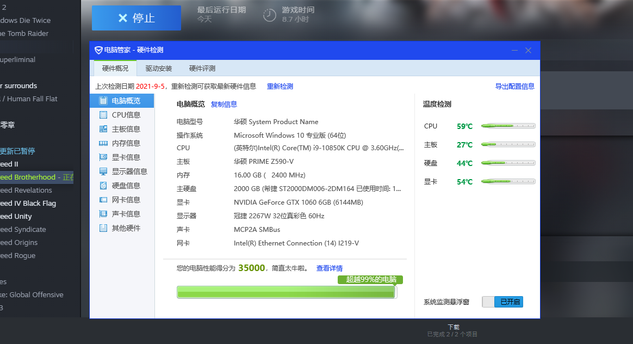This screenshot has width=633, height=344.
Task: Minimize the 硬件检测 window
Action: [514, 51]
